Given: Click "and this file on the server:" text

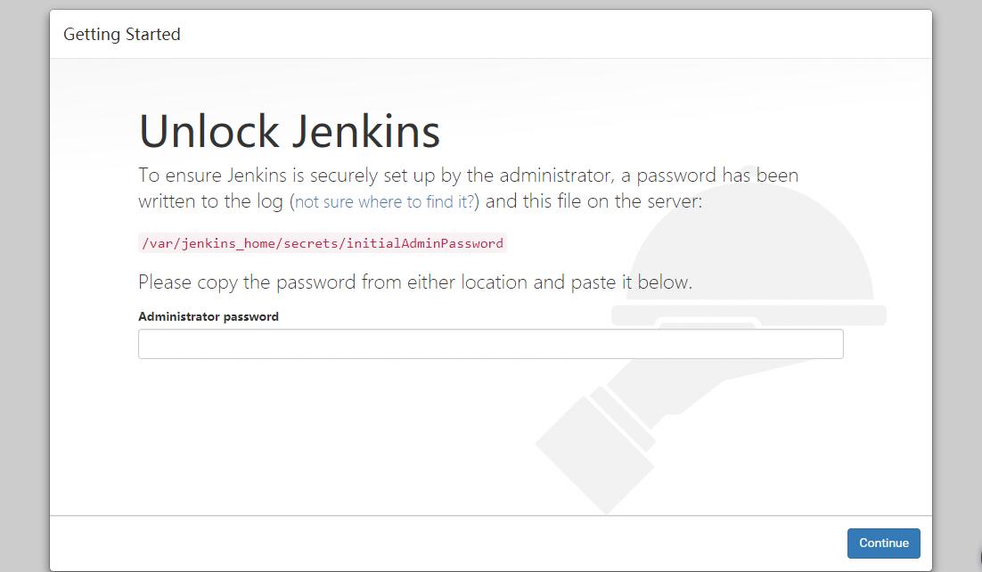Looking at the screenshot, I should click(x=593, y=201).
